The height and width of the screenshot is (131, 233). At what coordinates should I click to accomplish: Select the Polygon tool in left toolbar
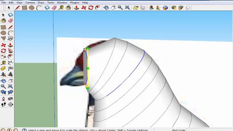[3, 39]
